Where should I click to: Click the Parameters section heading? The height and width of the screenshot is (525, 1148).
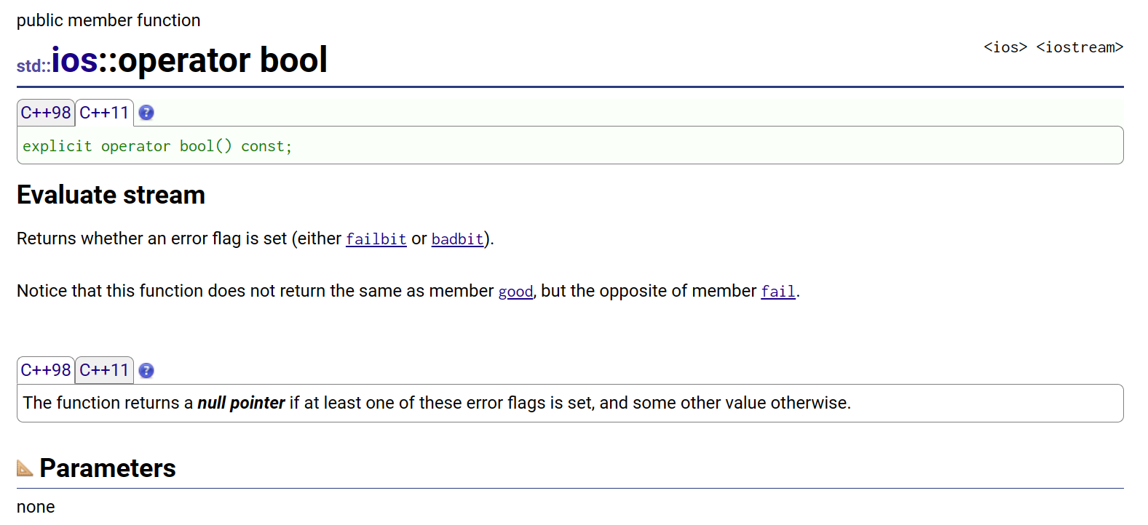coord(108,468)
